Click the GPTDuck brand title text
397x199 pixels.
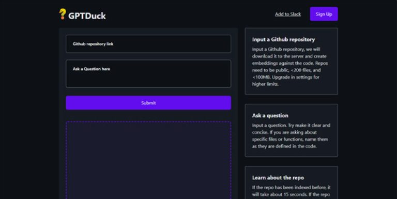(87, 16)
